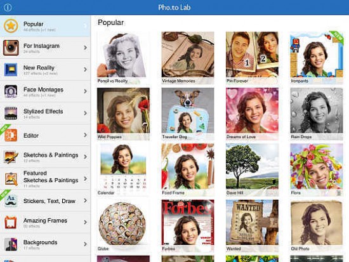This screenshot has height=262, width=349.
Task: Open Stickers, Text, Draw category
Action: pyautogui.click(x=45, y=201)
